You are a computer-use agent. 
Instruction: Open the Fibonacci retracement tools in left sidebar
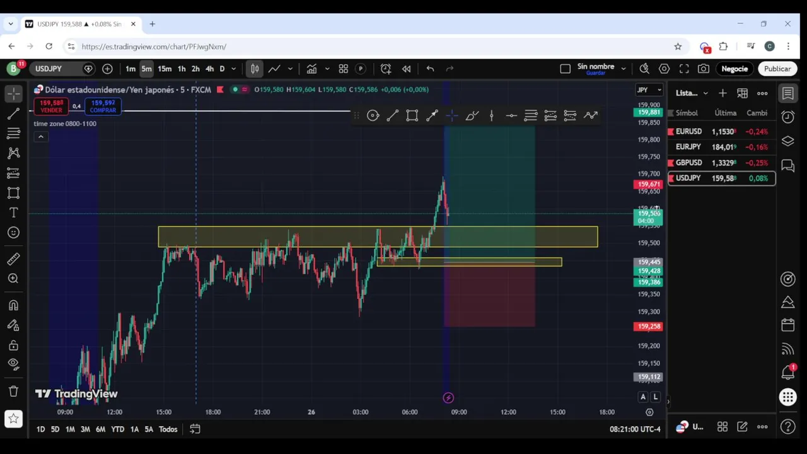pos(13,133)
